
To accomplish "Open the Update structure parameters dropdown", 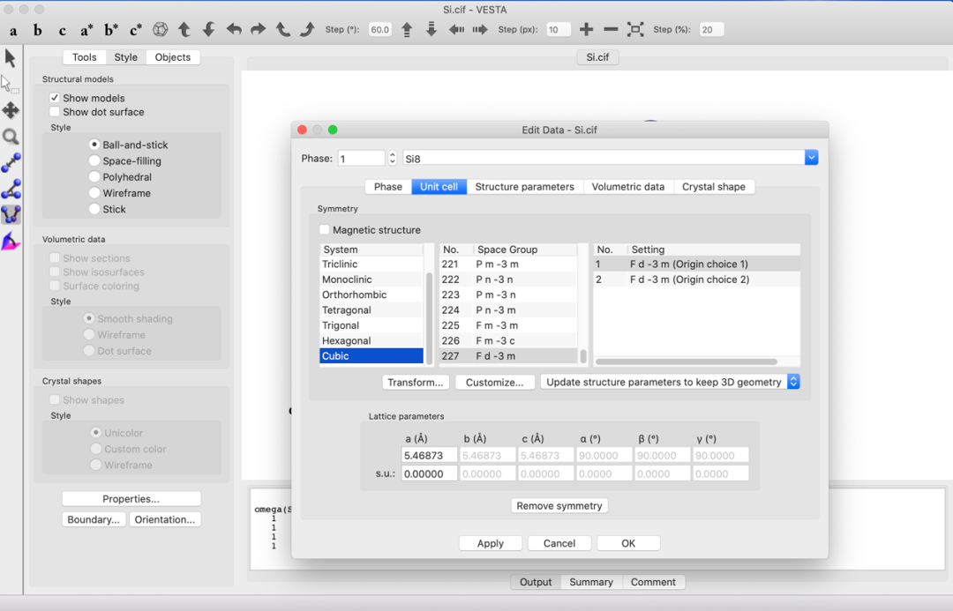I will (670, 382).
